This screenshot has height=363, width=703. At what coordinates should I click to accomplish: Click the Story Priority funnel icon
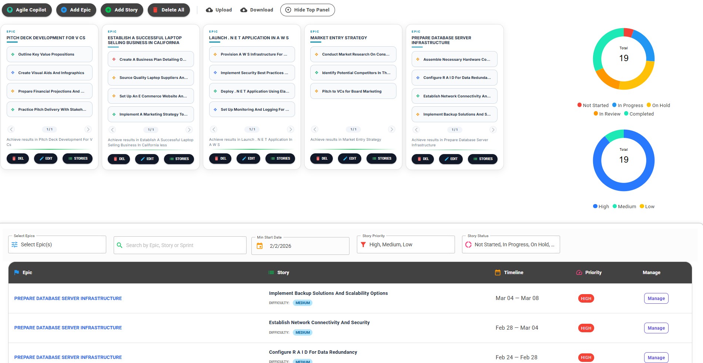[363, 244]
